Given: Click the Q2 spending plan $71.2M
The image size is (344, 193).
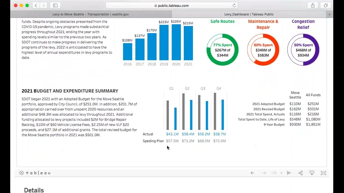Looking at the screenshot, I should click(188, 141).
